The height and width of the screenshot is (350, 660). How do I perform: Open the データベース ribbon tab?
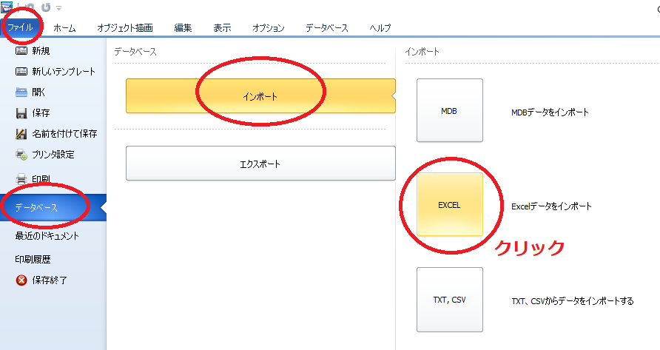[x=326, y=28]
